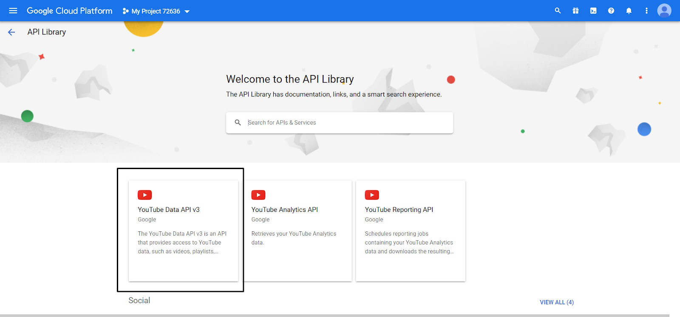This screenshot has width=680, height=317.
Task: Click the user account avatar
Action: pyautogui.click(x=664, y=11)
